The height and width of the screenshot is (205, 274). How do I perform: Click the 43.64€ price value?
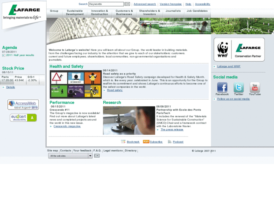(x=19, y=80)
